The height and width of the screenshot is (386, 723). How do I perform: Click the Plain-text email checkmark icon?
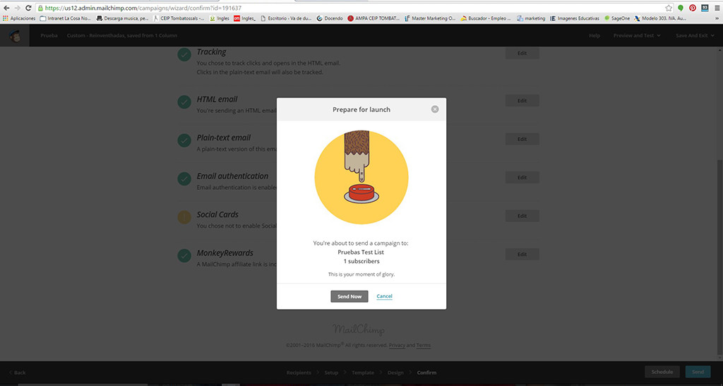tap(184, 140)
